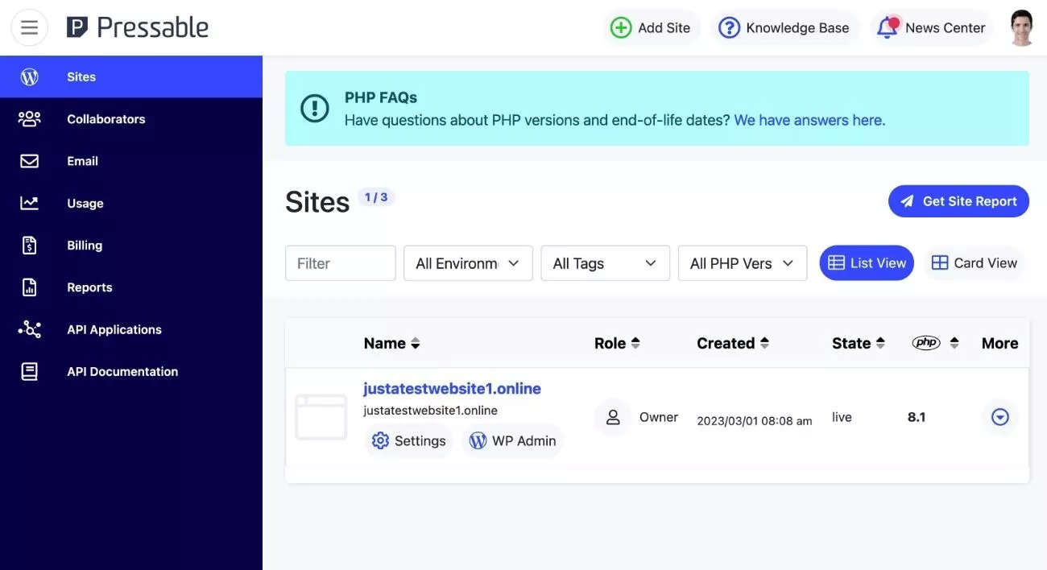Click the Get Site Report button
The image size is (1047, 570).
click(958, 201)
